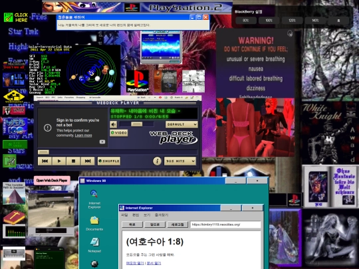Select the fourth BlackBerry size button
Image resolution: width=359 pixels, height=269 pixels.
(x=315, y=21)
